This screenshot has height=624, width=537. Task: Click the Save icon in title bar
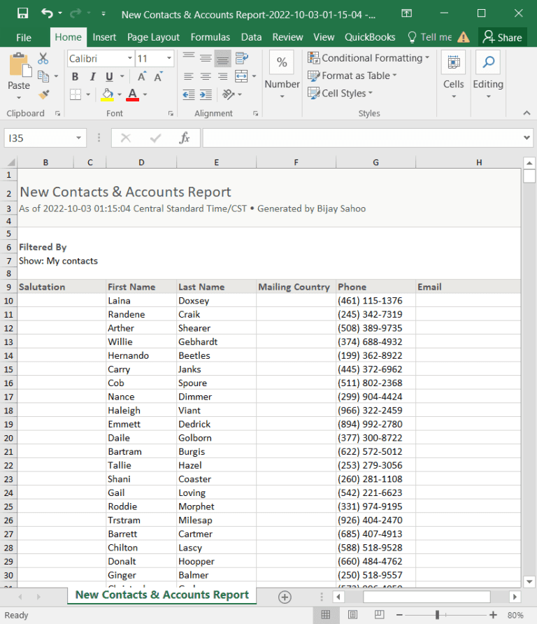coord(22,13)
